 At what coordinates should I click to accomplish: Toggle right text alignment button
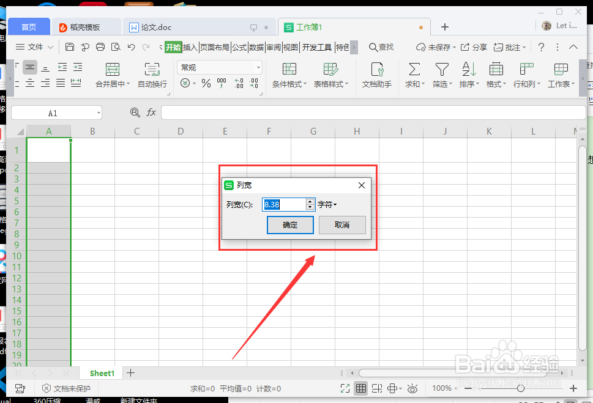[x=45, y=83]
